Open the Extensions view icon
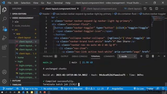 (x=4, y=47)
